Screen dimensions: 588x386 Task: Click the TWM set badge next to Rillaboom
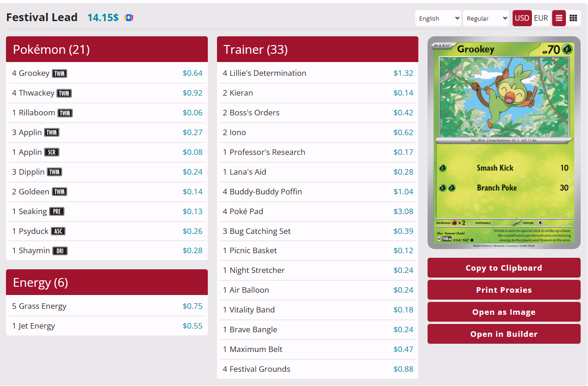[65, 113]
